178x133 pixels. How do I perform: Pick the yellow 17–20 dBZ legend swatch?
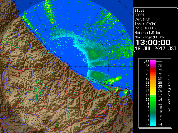point(153,91)
